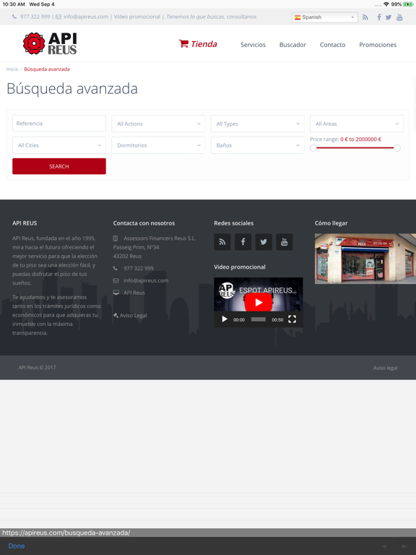The height and width of the screenshot is (555, 416).
Task: Play the ESPOT APIREUS YouTube video
Action: click(259, 302)
